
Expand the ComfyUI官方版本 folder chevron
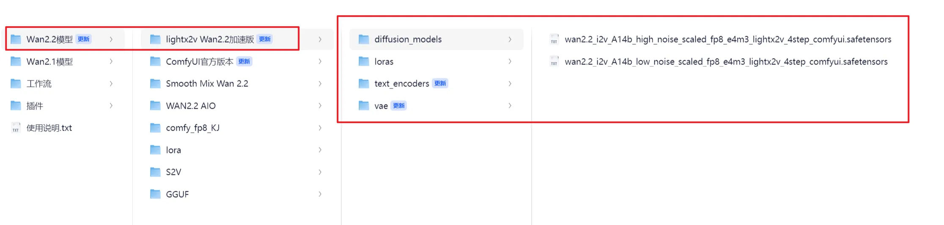[x=320, y=62]
